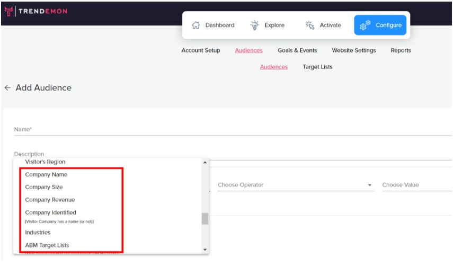Click the Description input field
The image size is (453, 266).
233,154
